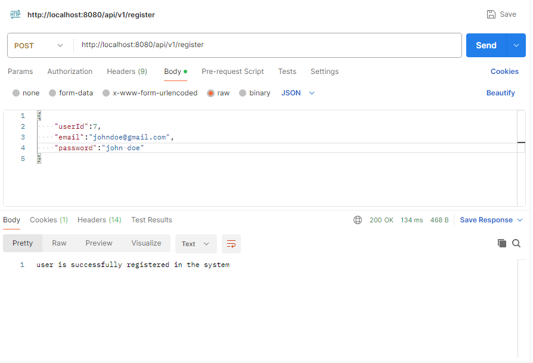Click the Send button
The image size is (533, 363).
coord(486,45)
